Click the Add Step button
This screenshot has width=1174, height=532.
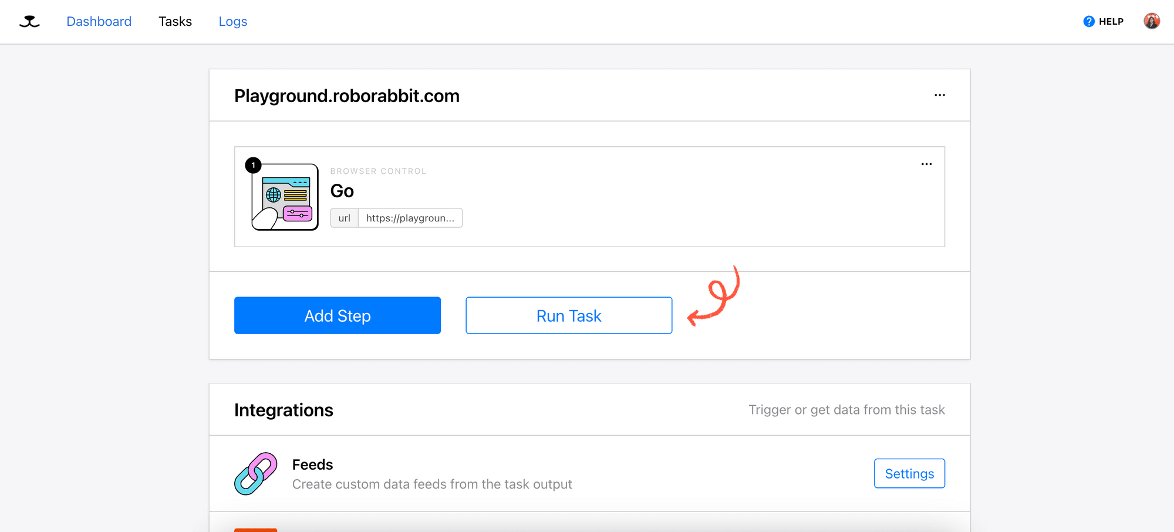pyautogui.click(x=337, y=315)
